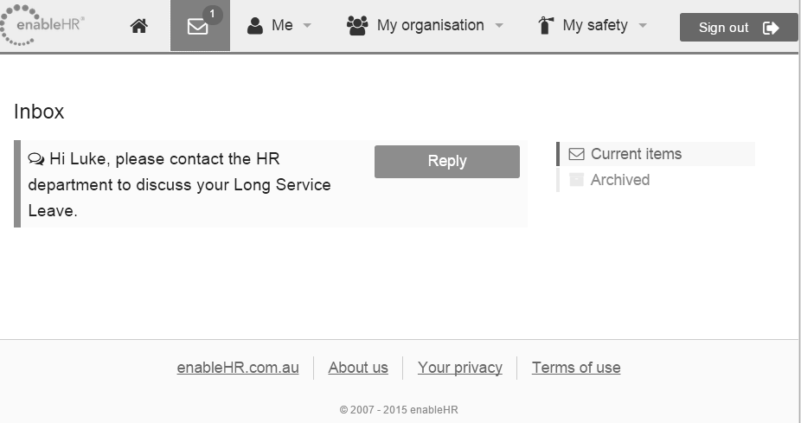The image size is (801, 423).
Task: Click the speech bubble message icon
Action: point(36,159)
